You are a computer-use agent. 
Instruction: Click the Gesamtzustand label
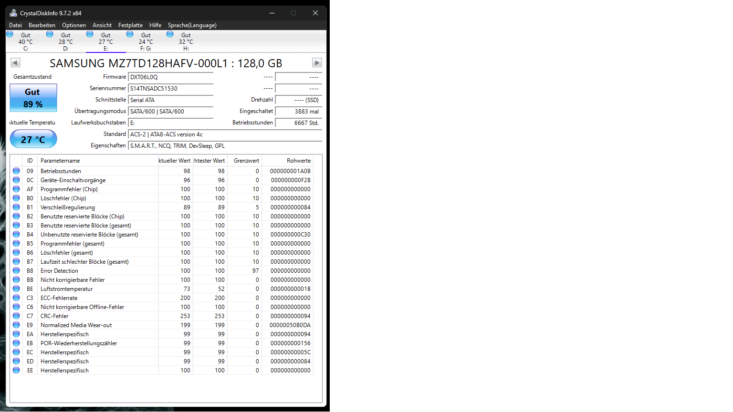(32, 77)
